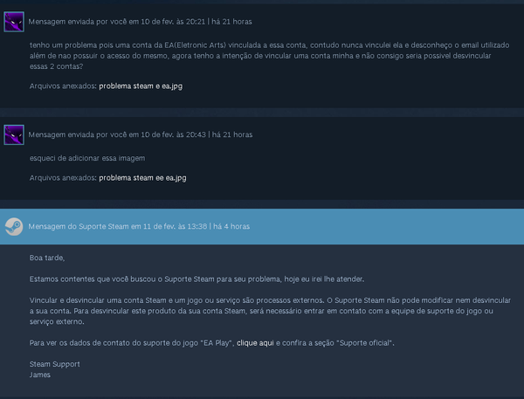Open attachment "problema steam e ea.jpg"
The width and height of the screenshot is (524, 399).
(141, 86)
